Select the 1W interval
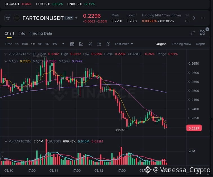213x177 pixels. (55, 44)
